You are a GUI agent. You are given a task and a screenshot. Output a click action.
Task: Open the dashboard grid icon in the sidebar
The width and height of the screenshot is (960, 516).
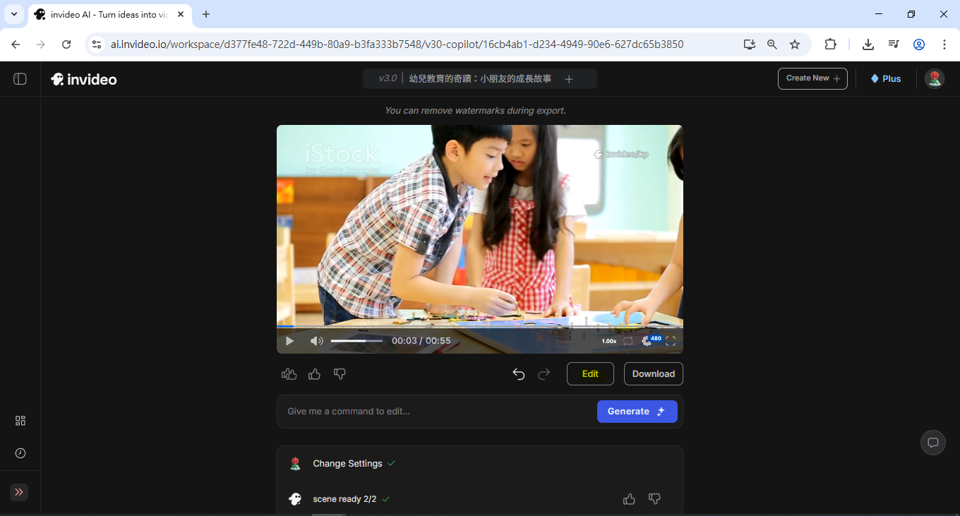coord(20,421)
